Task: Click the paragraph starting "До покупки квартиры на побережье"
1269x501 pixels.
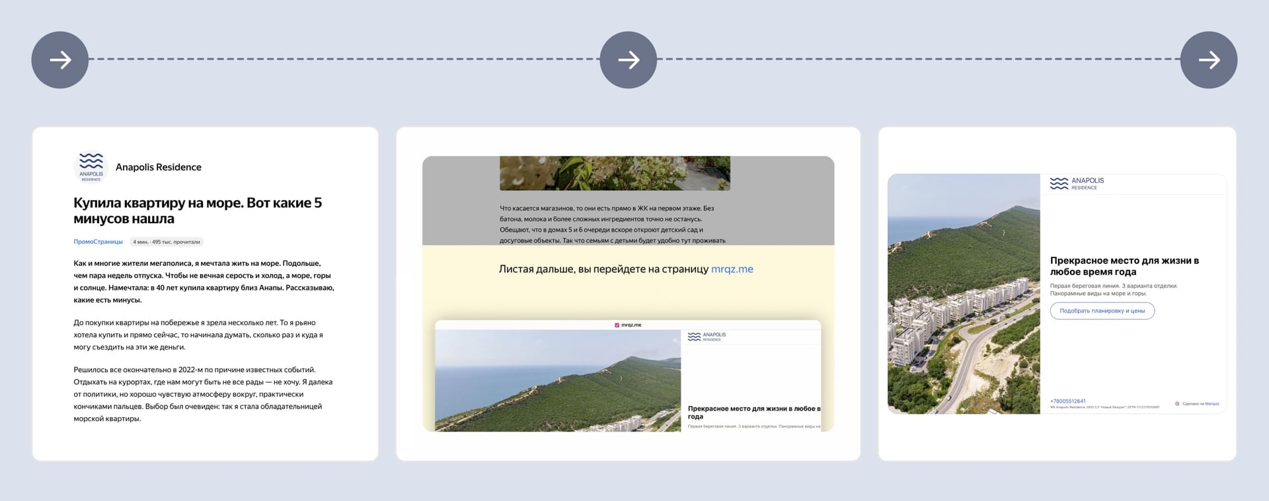Action: (x=198, y=335)
